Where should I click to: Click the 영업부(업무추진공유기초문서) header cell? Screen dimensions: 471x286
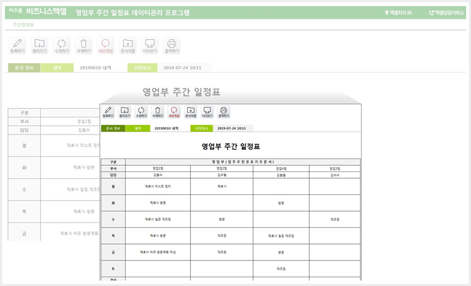(243, 162)
